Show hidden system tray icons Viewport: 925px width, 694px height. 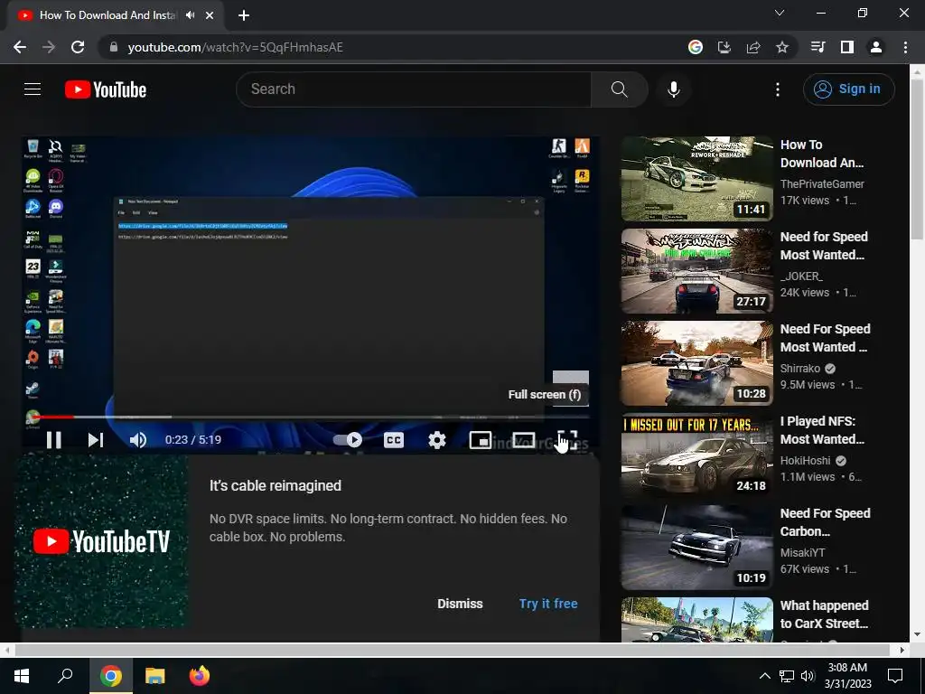(x=764, y=676)
